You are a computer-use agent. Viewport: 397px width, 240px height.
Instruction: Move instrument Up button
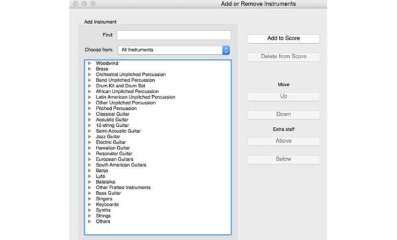[x=284, y=97]
